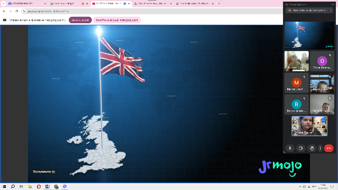The width and height of the screenshot is (338, 190).
Task: End the call with the red button
Action: 328,148
